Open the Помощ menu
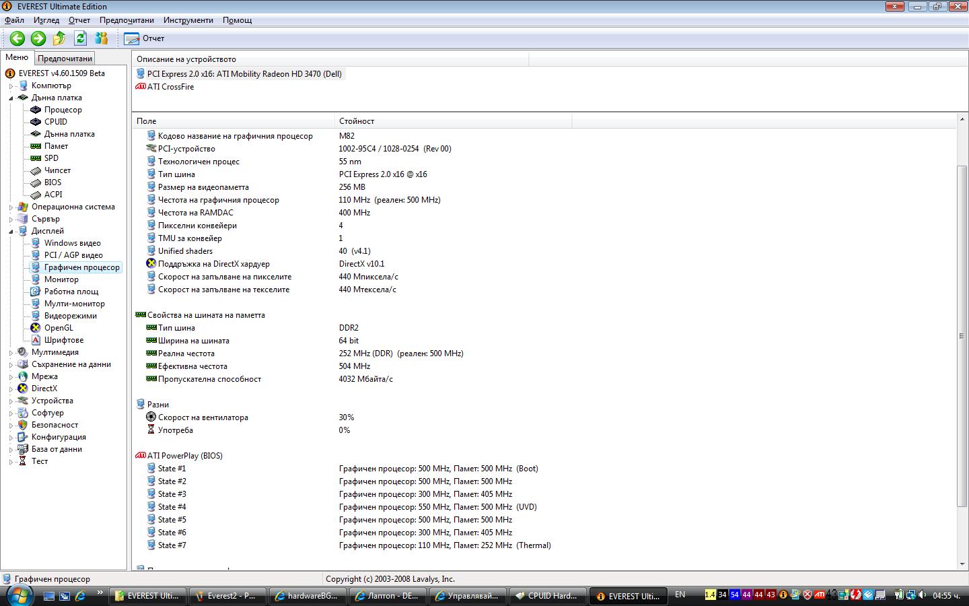969x606 pixels. click(238, 20)
